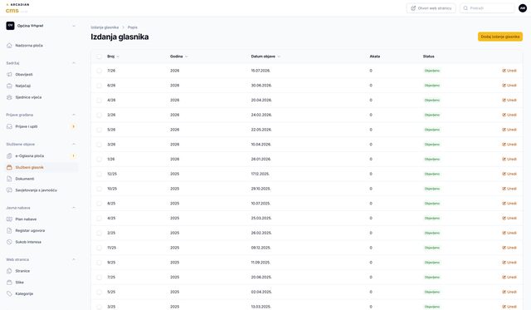Select the checkbox for issue 12/25
531x310 pixels.
tap(99, 174)
